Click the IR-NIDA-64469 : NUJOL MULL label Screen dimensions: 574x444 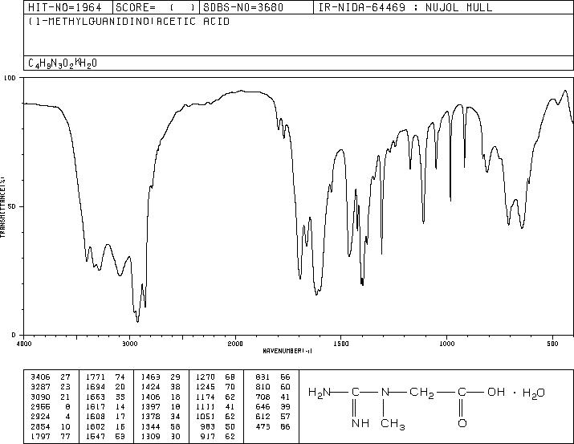405,7
